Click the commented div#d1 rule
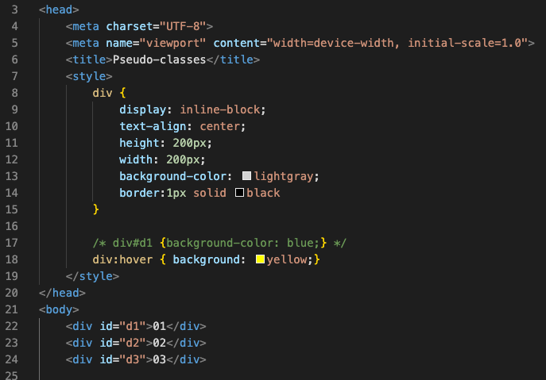Image resolution: width=546 pixels, height=380 pixels. pos(219,243)
